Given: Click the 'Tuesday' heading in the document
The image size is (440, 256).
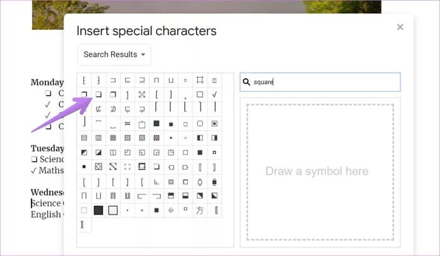Looking at the screenshot, I should pos(47,148).
